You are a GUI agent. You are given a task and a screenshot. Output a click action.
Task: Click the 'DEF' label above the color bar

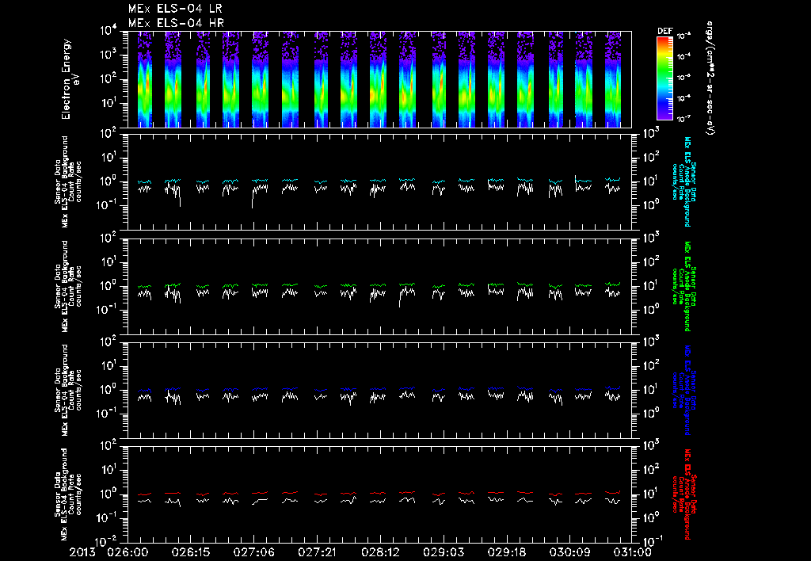pos(664,31)
